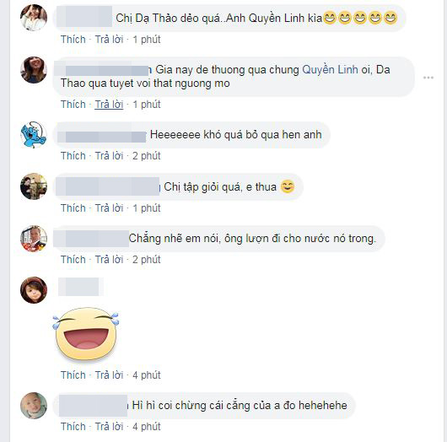The height and width of the screenshot is (442, 447).
Task: Click the large laughing-crying emoji sticker
Action: point(86,335)
